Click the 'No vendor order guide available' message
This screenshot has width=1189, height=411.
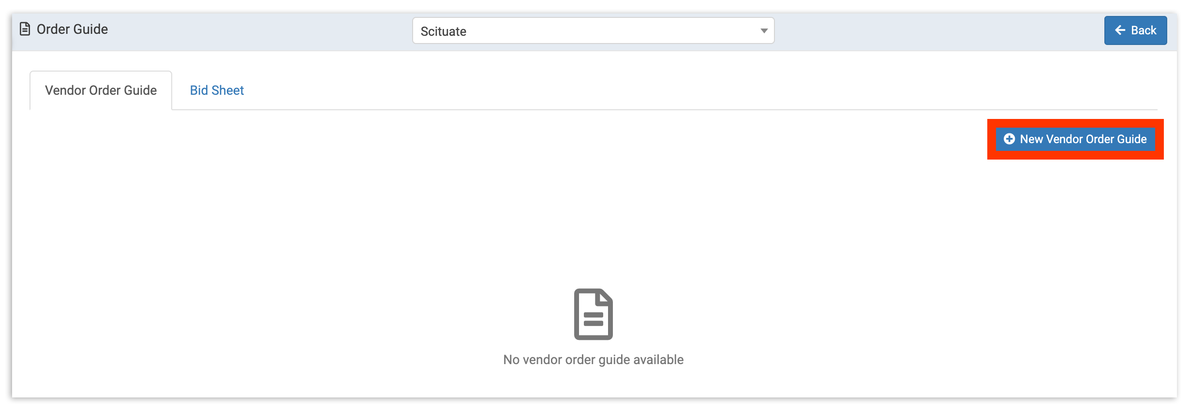pyautogui.click(x=594, y=360)
